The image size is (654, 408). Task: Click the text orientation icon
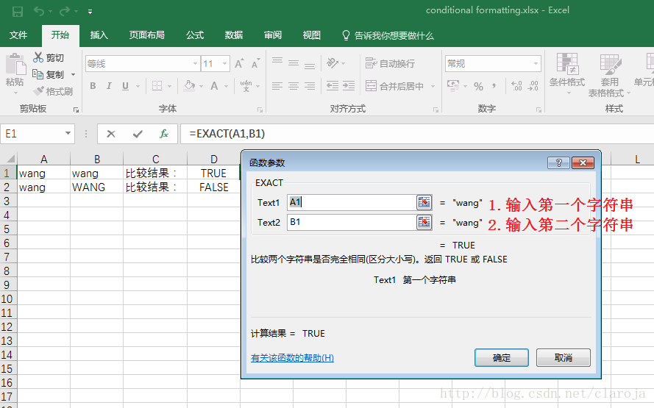[x=333, y=63]
